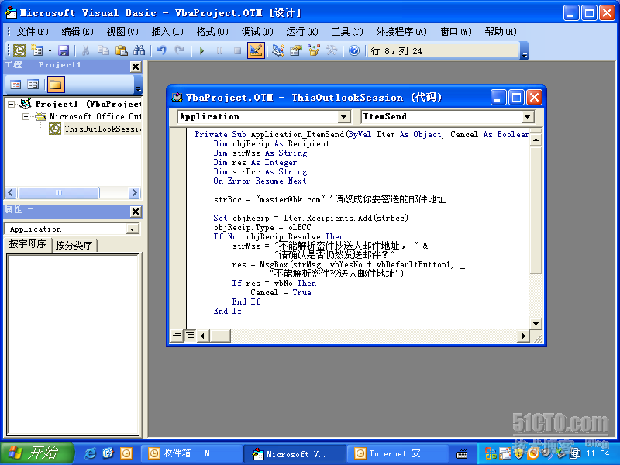Open the 格式(O) menu

click(212, 32)
